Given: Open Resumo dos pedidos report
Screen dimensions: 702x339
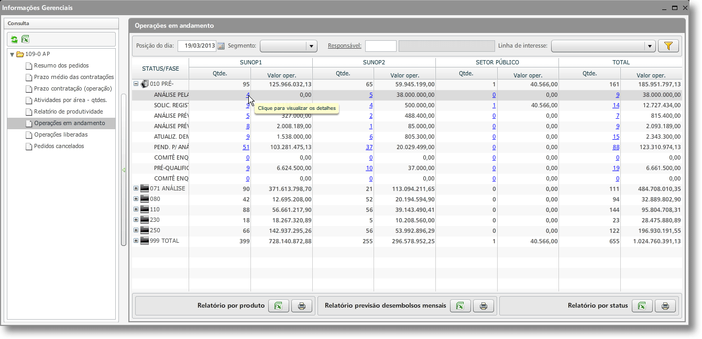Looking at the screenshot, I should [x=61, y=65].
